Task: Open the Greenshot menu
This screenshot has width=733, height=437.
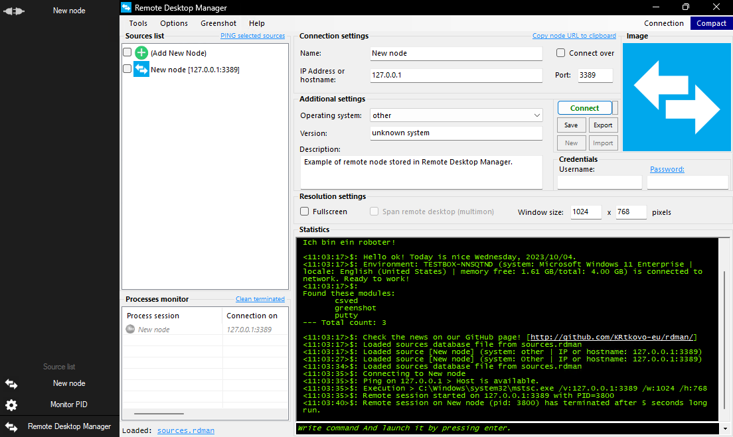Action: [218, 23]
